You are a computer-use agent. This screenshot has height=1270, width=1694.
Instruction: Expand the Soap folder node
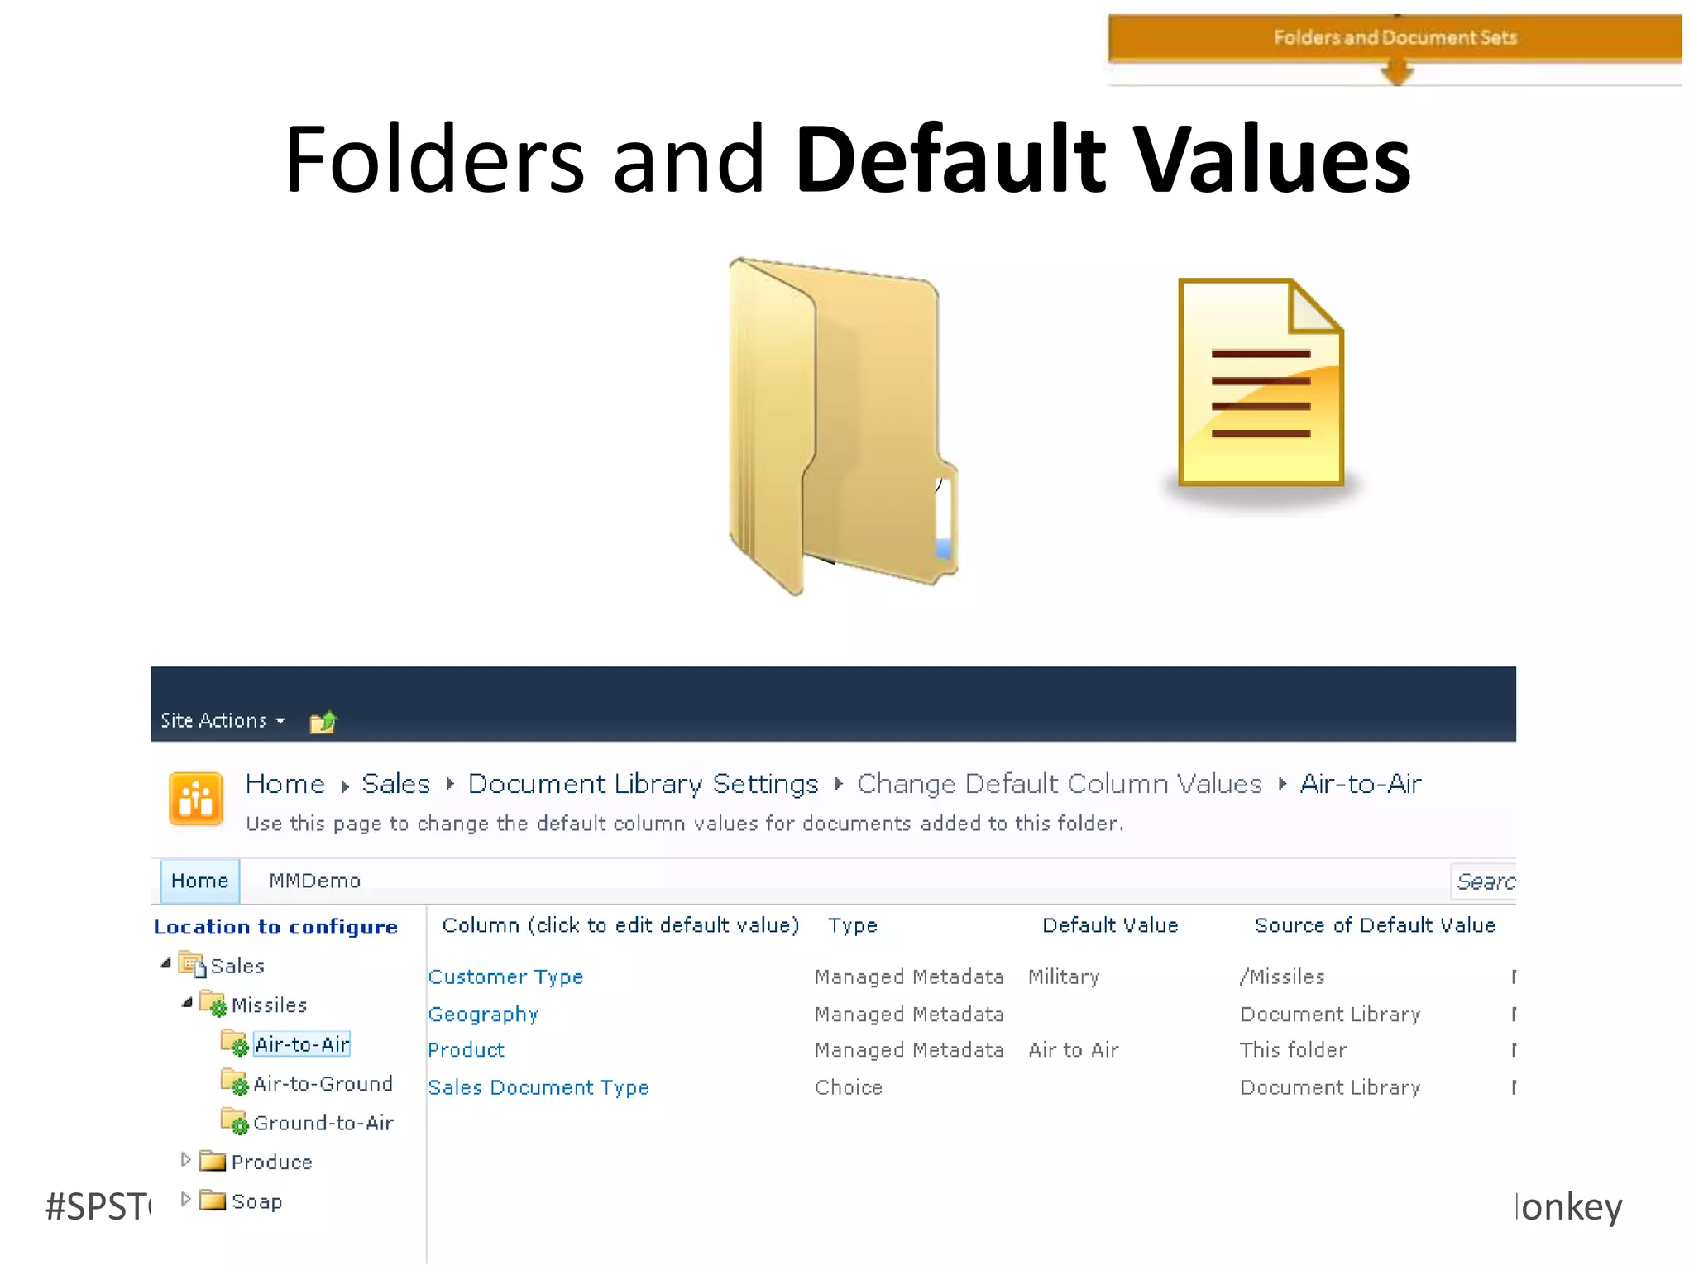pos(186,1199)
